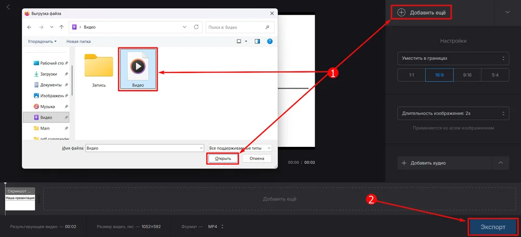Open the Длительность изображения dropdown
This screenshot has width=521, height=237.
(x=453, y=113)
